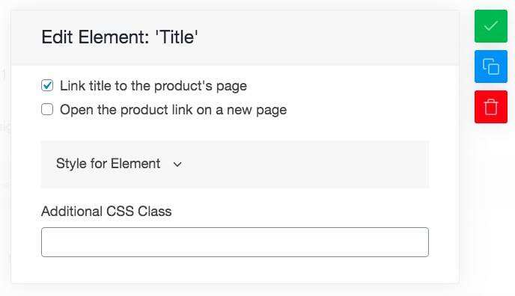This screenshot has height=296, width=515.
Task: Duplicate the element using the blue copy icon
Action: point(491,67)
